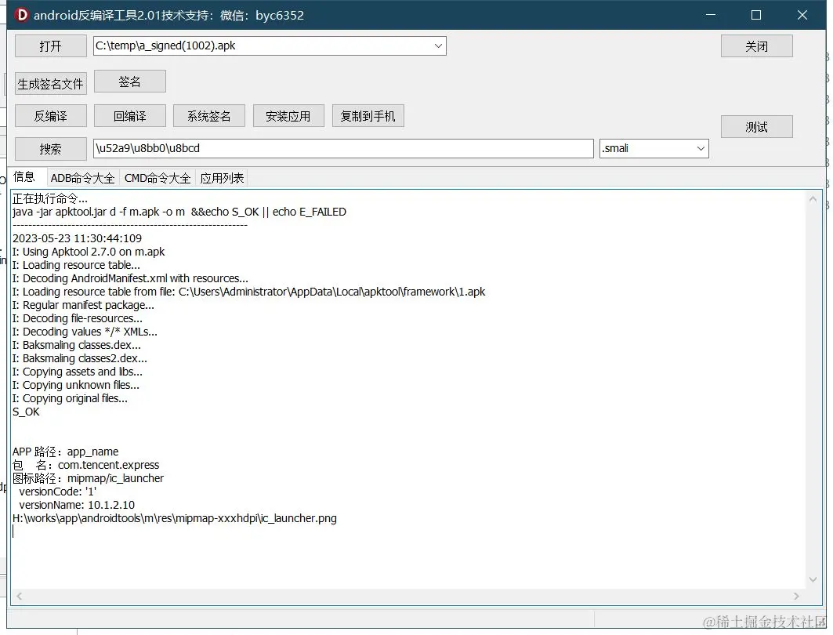Viewport: 833px width, 635px height.
Task: Focus the search text field with \u52a9\u8bb0\u8bcd
Action: tap(343, 148)
